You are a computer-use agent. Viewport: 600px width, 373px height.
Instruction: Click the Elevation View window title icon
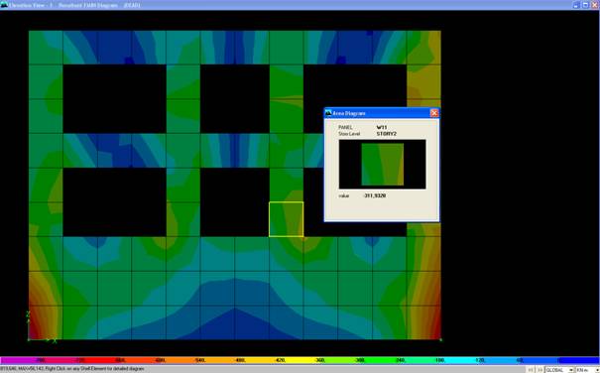[4, 5]
